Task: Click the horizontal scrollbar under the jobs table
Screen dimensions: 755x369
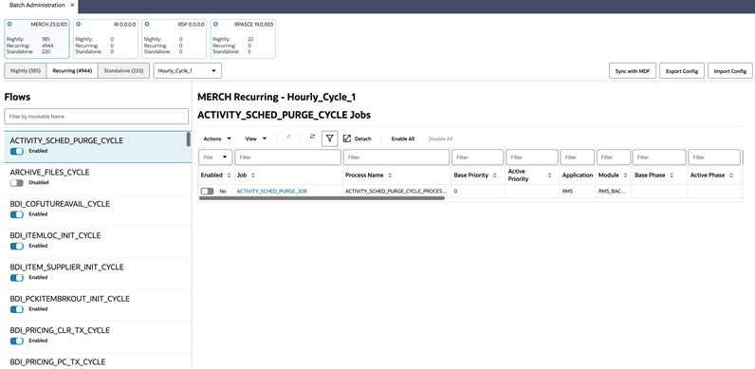Action: click(x=322, y=198)
